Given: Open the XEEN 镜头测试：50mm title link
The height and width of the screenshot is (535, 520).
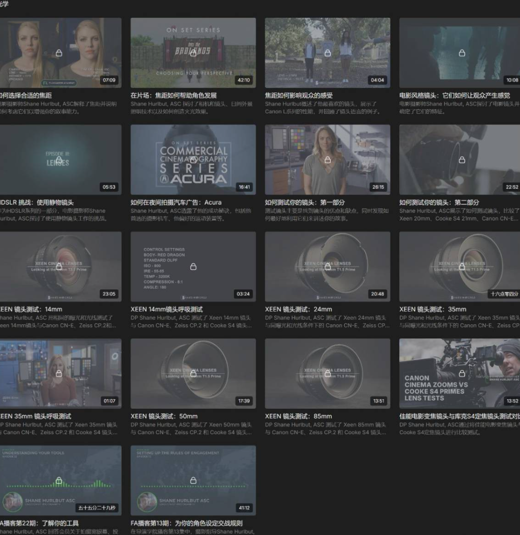Looking at the screenshot, I should pyautogui.click(x=164, y=416).
